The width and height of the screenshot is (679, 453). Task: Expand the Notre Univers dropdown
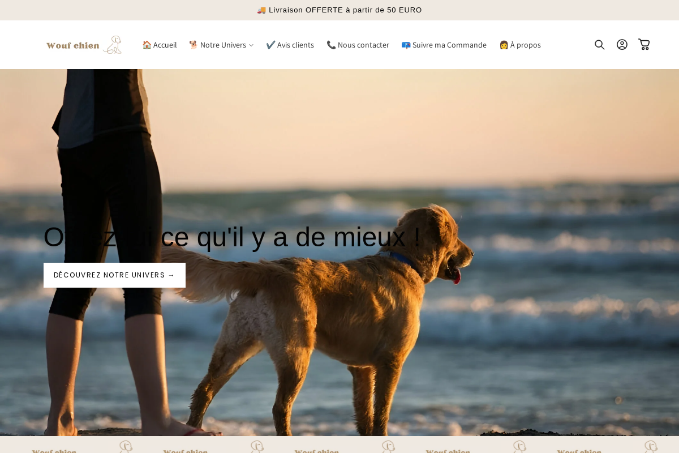251,45
